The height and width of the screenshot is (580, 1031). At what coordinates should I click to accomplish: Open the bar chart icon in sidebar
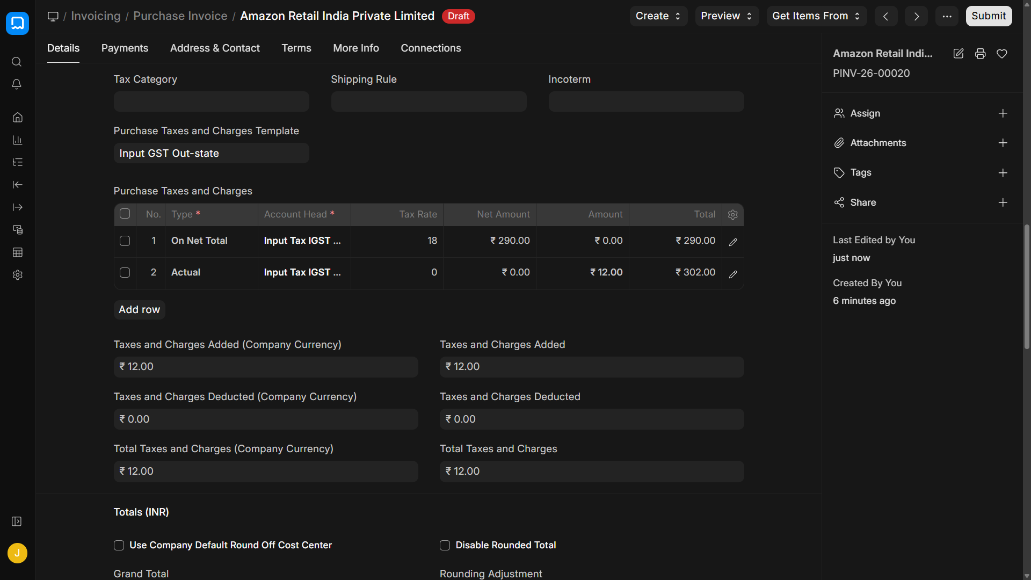(17, 140)
